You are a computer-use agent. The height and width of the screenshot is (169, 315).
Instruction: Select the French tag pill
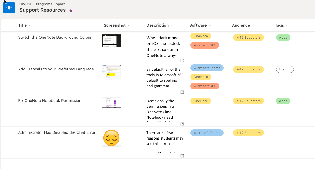[285, 69]
